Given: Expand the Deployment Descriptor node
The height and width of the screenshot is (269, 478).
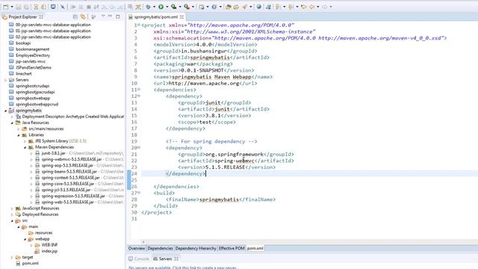Looking at the screenshot, I should point(12,117).
